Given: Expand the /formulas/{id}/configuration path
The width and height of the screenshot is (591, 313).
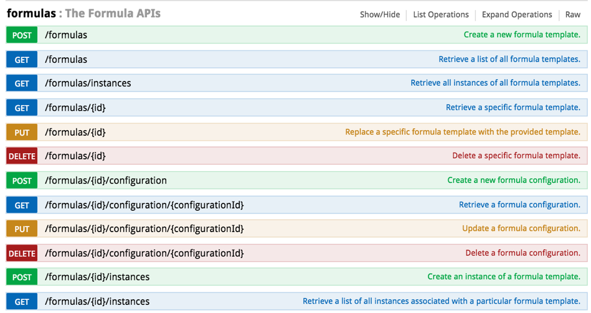Looking at the screenshot, I should 105,180.
